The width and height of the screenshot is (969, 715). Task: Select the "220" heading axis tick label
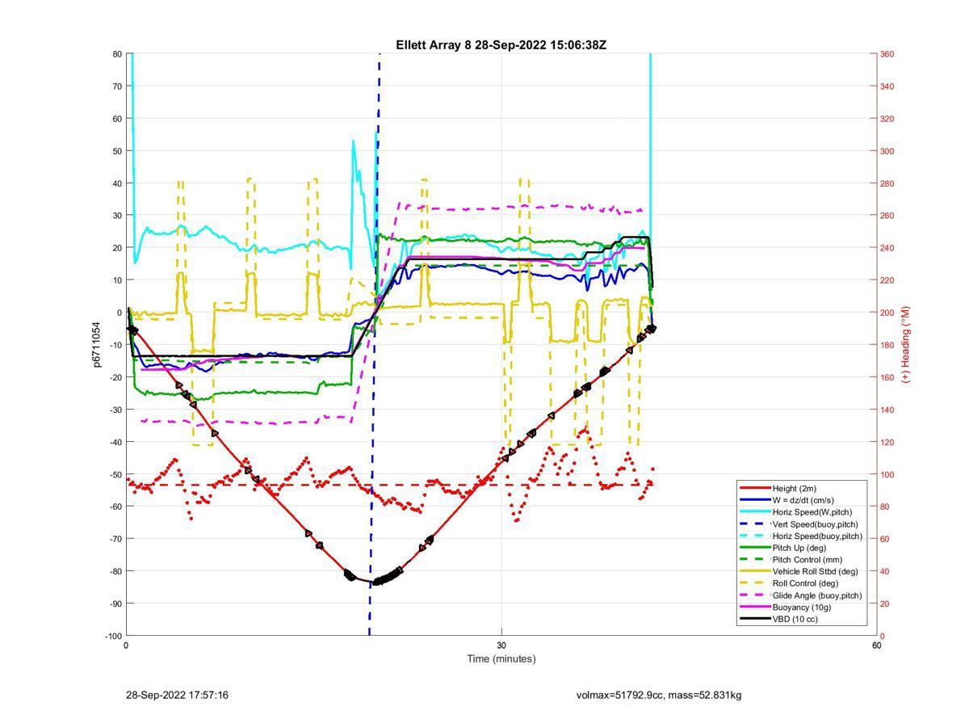click(887, 280)
